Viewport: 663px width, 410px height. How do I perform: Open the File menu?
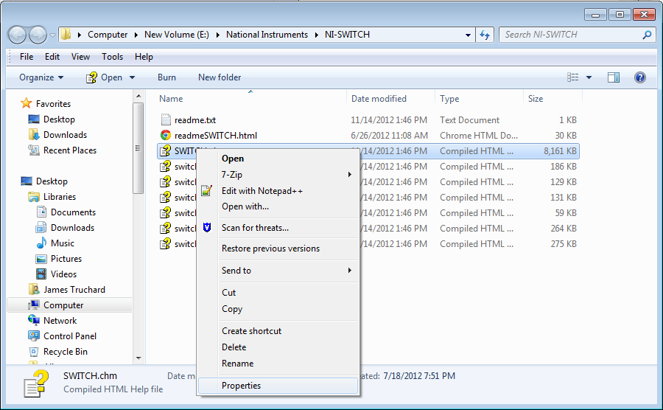coord(27,57)
